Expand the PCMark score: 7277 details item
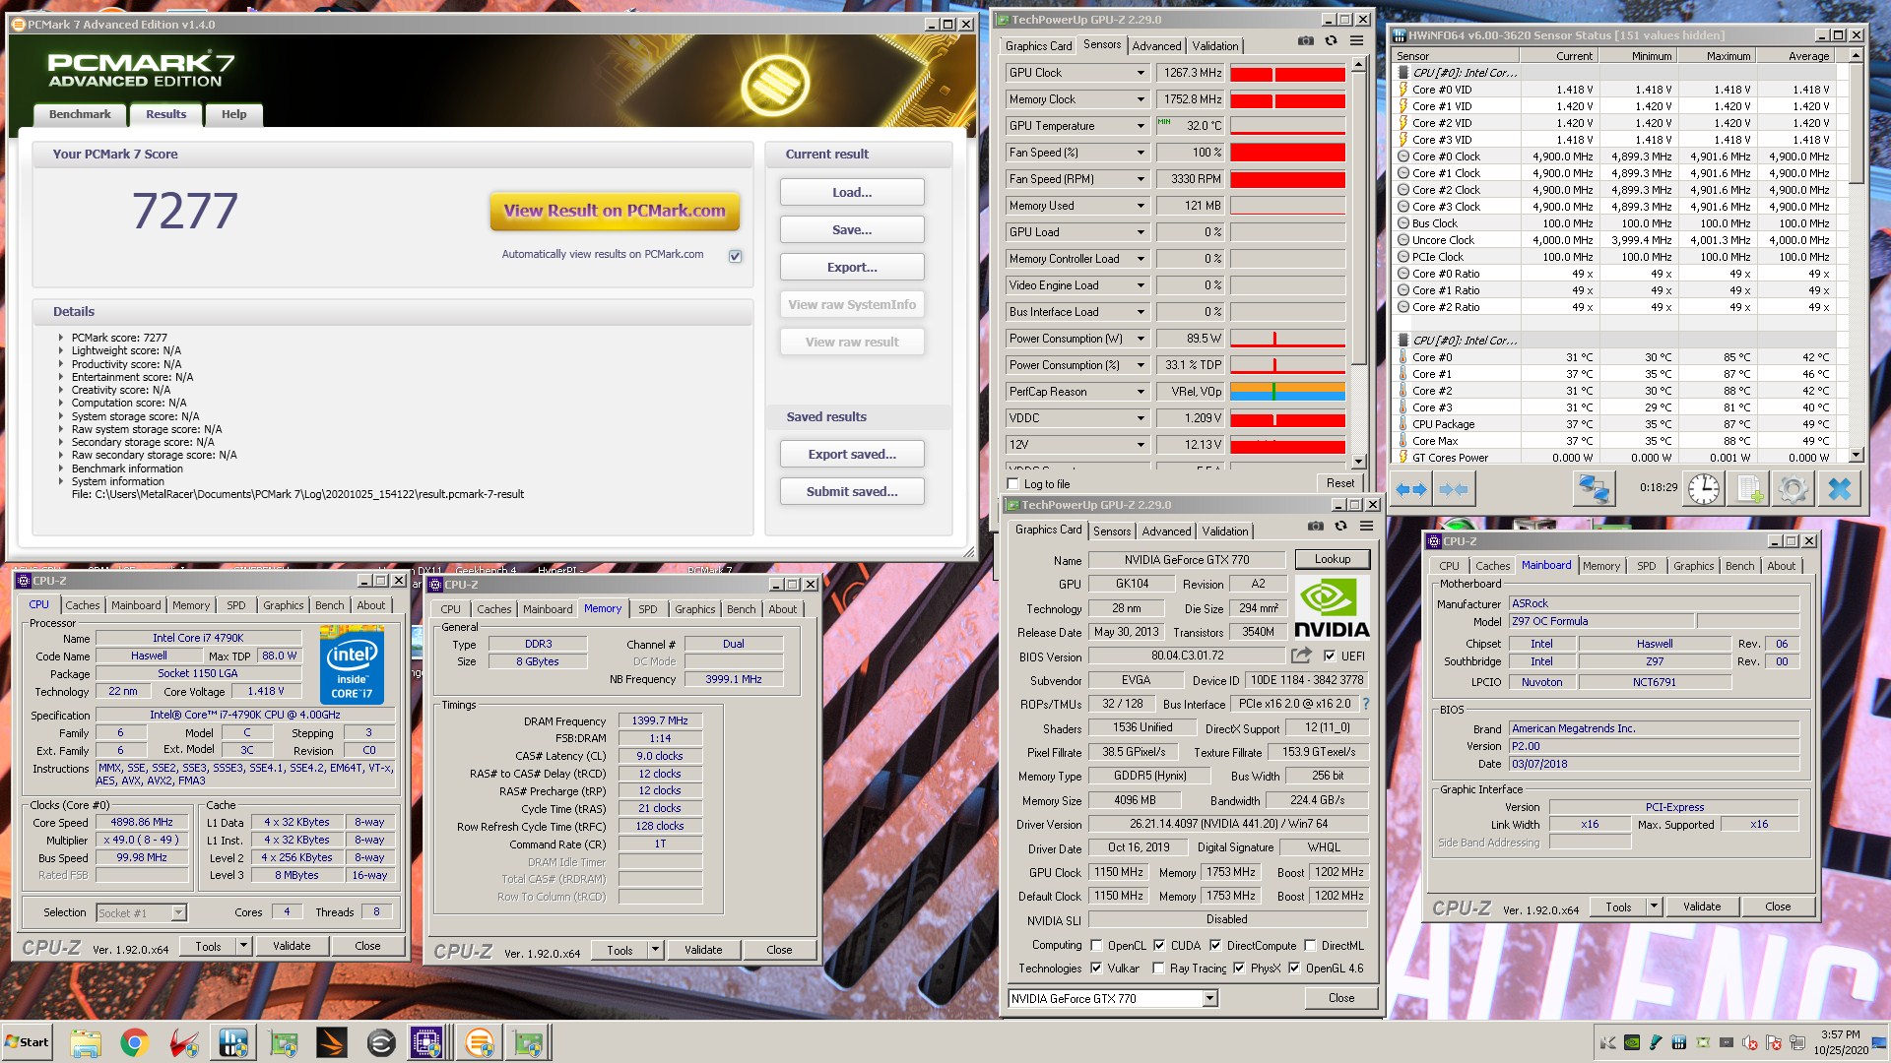Screen dimensions: 1891x1063 (61, 338)
